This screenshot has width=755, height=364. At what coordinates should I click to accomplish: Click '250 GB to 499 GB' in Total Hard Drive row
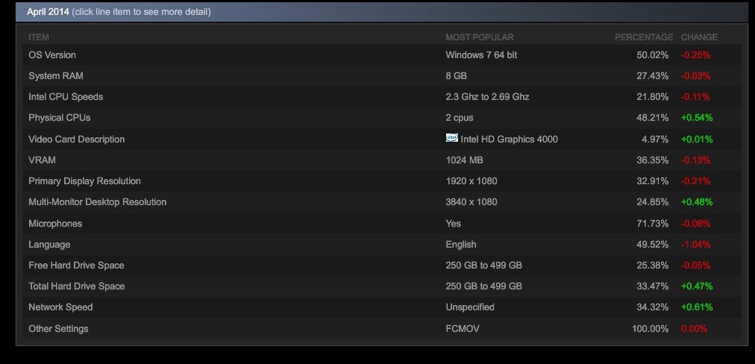point(484,286)
